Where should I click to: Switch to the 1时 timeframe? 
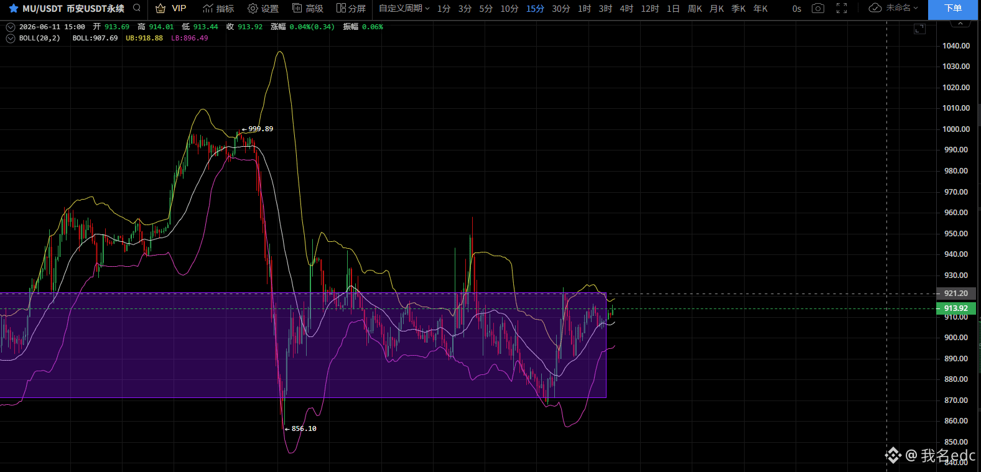pyautogui.click(x=584, y=9)
